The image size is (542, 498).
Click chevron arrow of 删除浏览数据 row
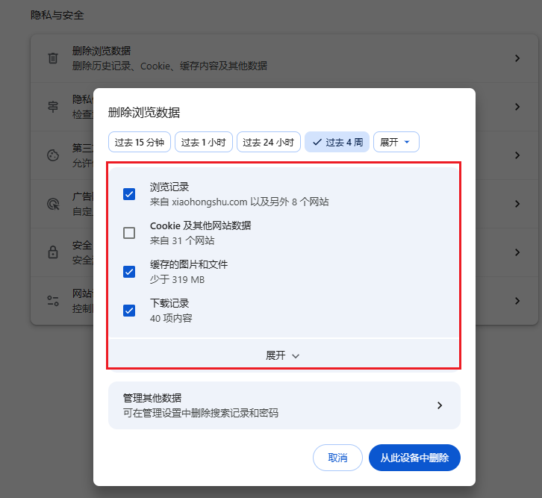pyautogui.click(x=517, y=58)
